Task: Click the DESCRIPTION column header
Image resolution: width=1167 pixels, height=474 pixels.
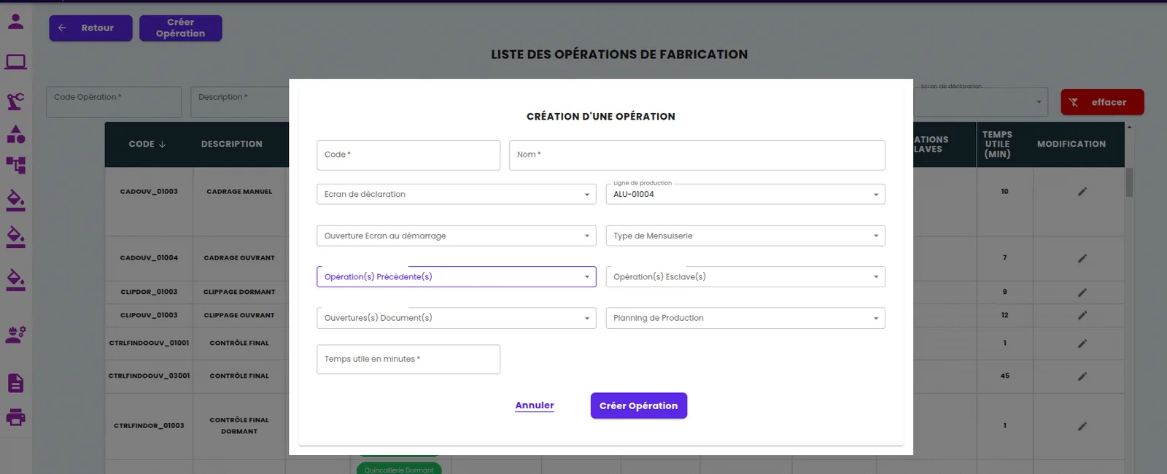Action: [x=232, y=144]
